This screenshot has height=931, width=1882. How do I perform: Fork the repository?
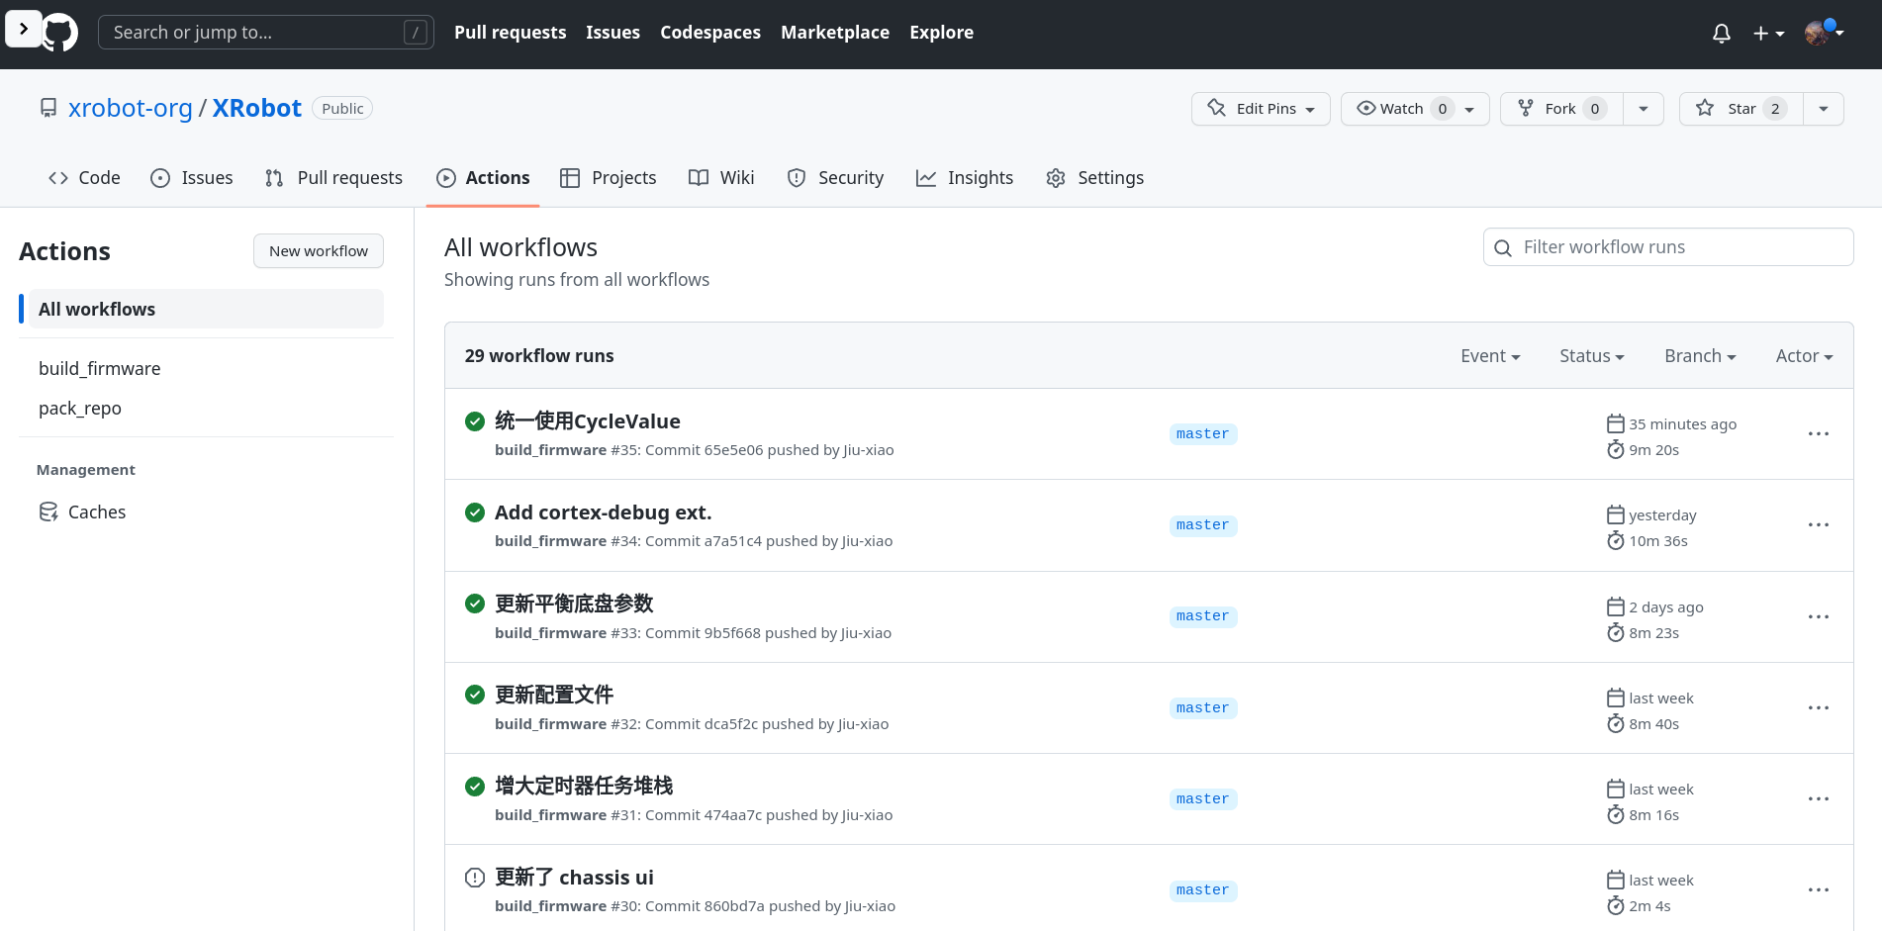1561,109
